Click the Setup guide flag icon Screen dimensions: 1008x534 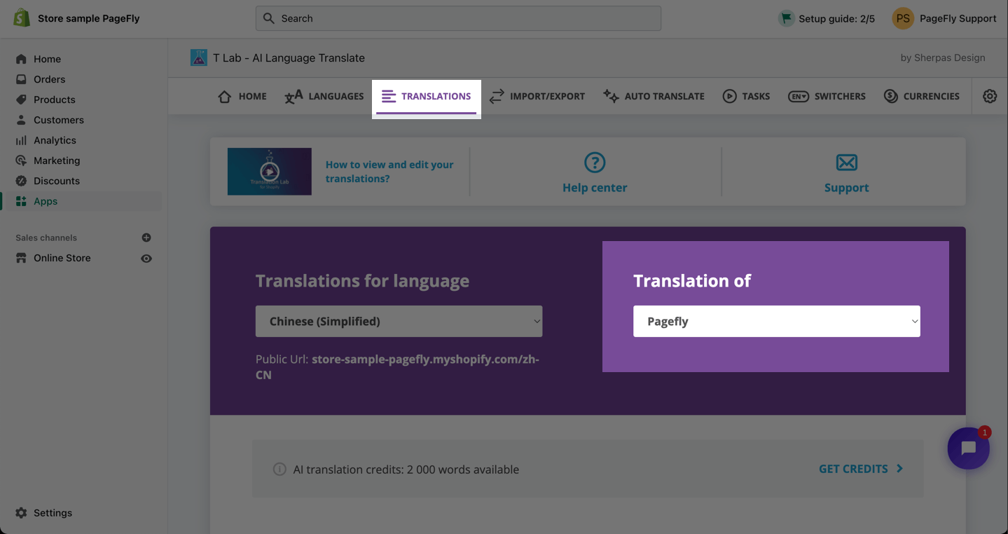pyautogui.click(x=787, y=18)
